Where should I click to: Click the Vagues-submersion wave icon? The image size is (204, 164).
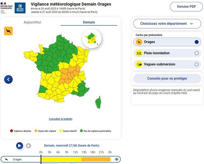pyautogui.click(x=138, y=64)
